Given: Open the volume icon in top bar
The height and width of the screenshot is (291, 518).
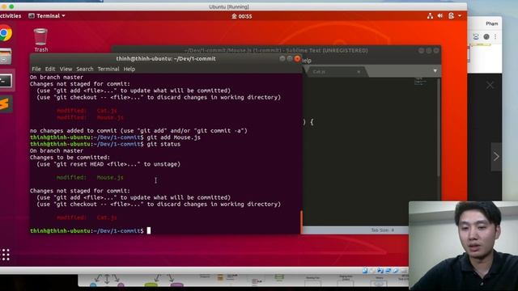Looking at the screenshot, I should (x=440, y=16).
